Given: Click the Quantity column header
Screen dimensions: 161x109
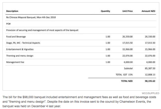Looking at the screenshot, I should pyautogui.click(x=106, y=11).
